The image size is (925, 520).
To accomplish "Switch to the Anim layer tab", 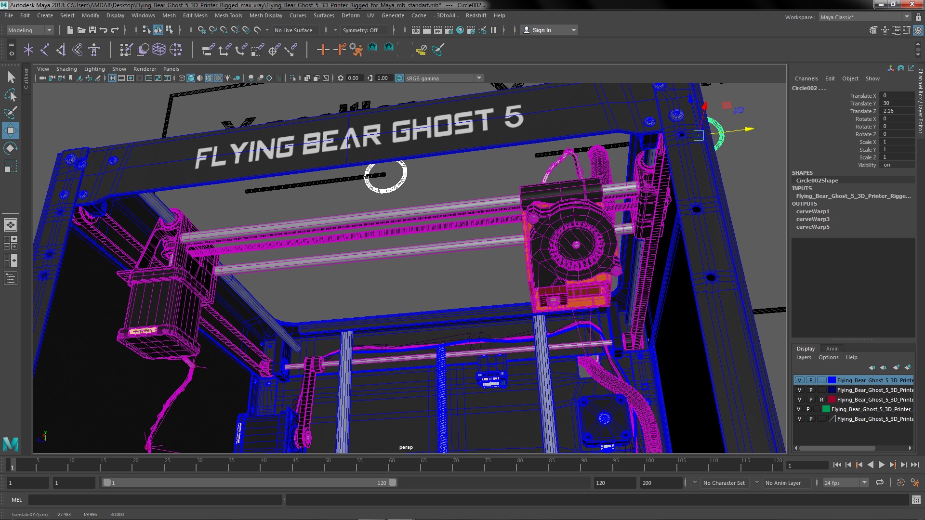I will click(x=832, y=349).
